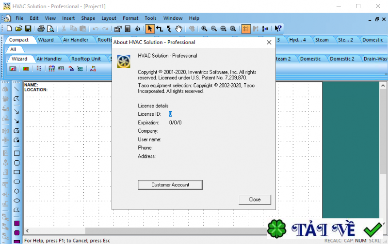Image resolution: width=388 pixels, height=244 pixels.
Task: Select the All tab
Action: coord(13,49)
